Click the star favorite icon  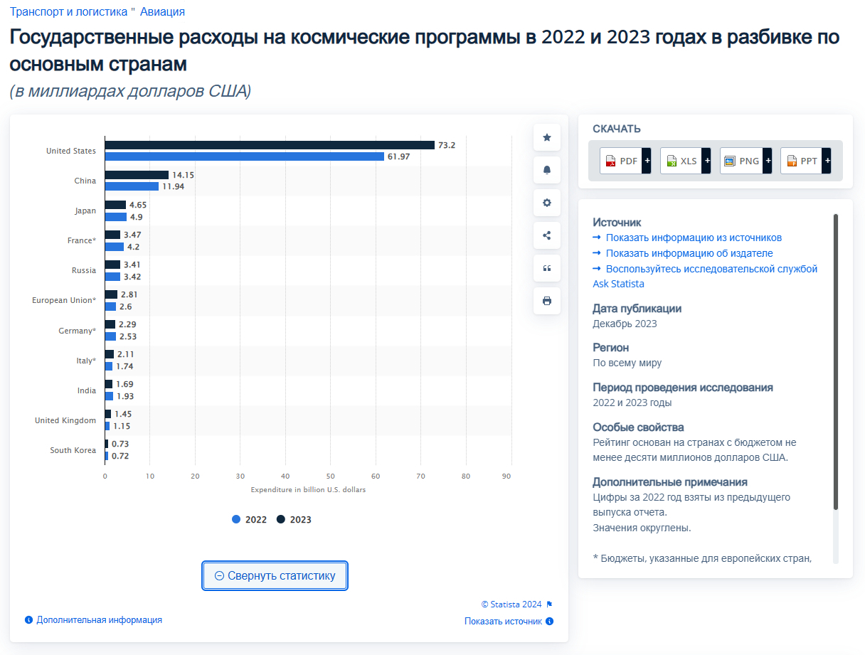(547, 137)
